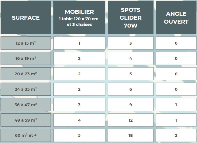The height and width of the screenshot is (143, 197).
Task: Click the 36 à 47 m² surface cell
Action: point(26,105)
